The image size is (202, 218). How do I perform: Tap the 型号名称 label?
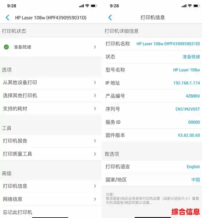[115, 70]
